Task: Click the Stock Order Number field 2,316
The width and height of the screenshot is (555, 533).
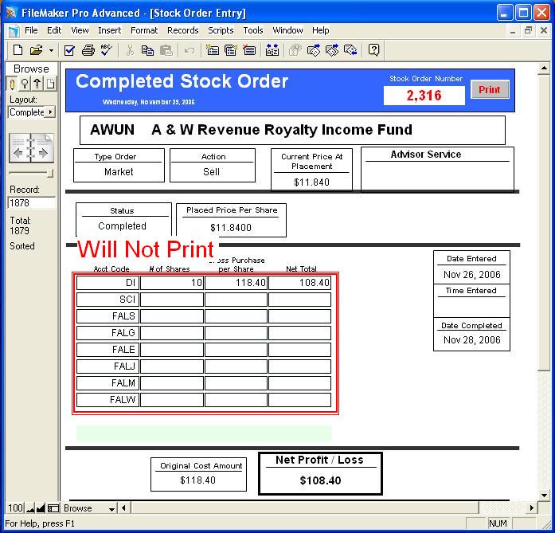Action: click(424, 96)
